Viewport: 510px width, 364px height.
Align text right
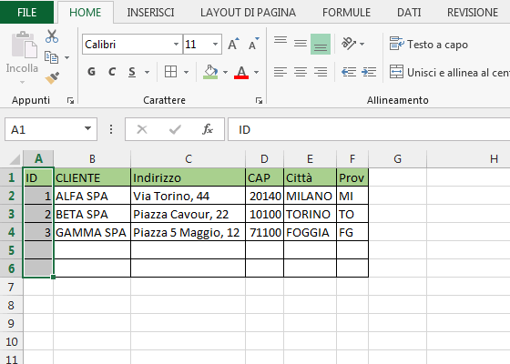tap(321, 72)
